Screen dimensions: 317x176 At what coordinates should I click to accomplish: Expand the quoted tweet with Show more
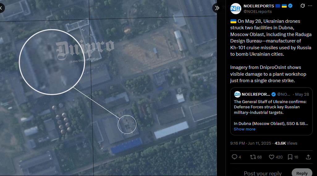click(244, 129)
